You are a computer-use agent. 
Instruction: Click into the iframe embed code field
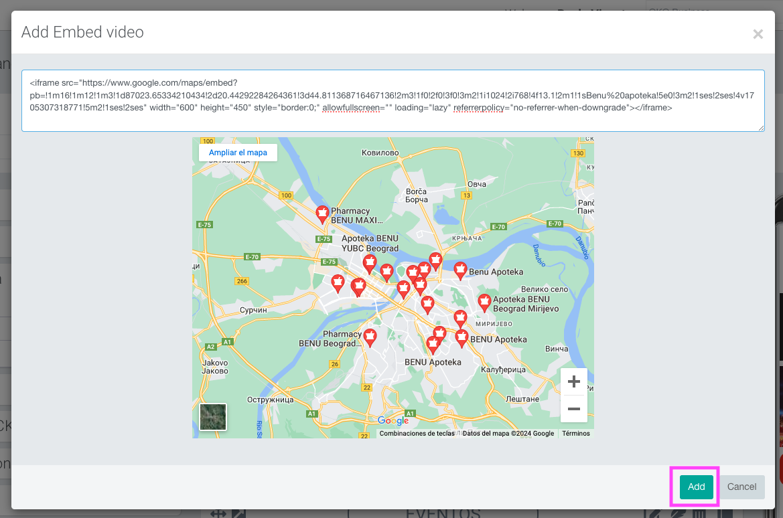coord(393,101)
